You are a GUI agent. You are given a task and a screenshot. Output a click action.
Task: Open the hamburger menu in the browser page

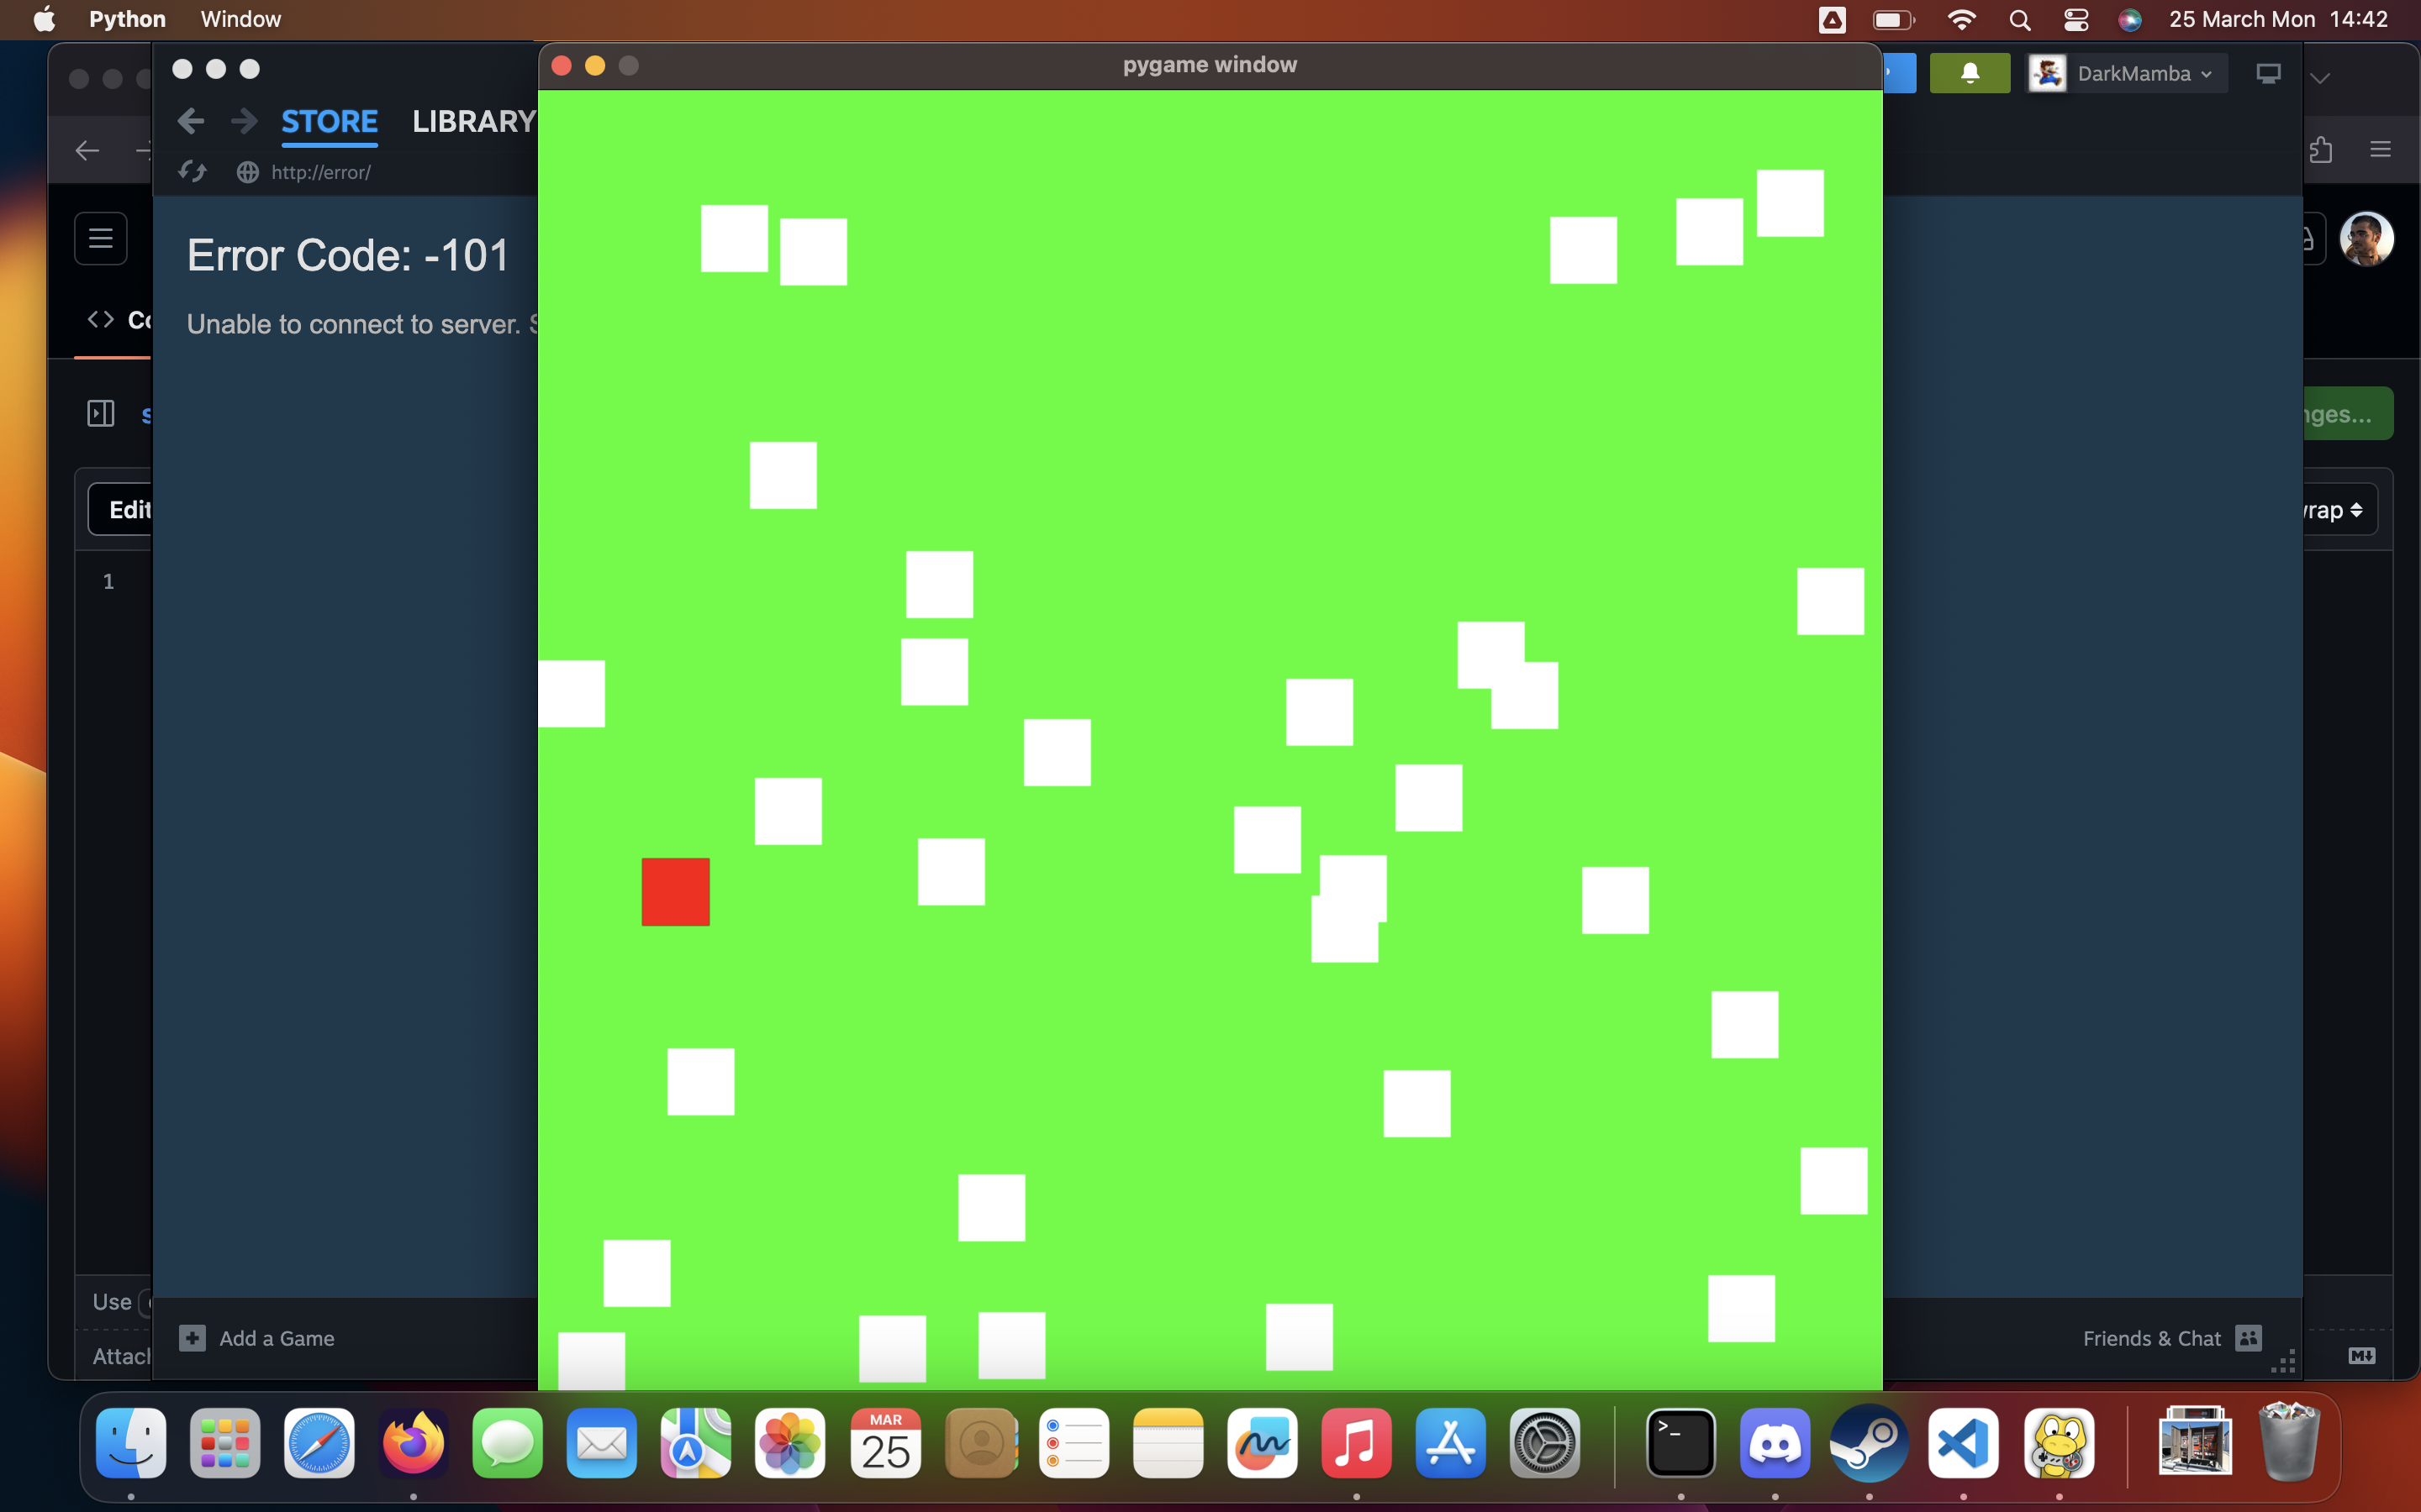pos(101,238)
